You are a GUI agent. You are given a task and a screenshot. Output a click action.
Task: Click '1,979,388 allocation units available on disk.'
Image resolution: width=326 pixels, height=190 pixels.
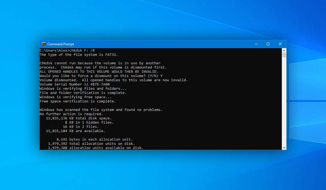tap(96, 148)
